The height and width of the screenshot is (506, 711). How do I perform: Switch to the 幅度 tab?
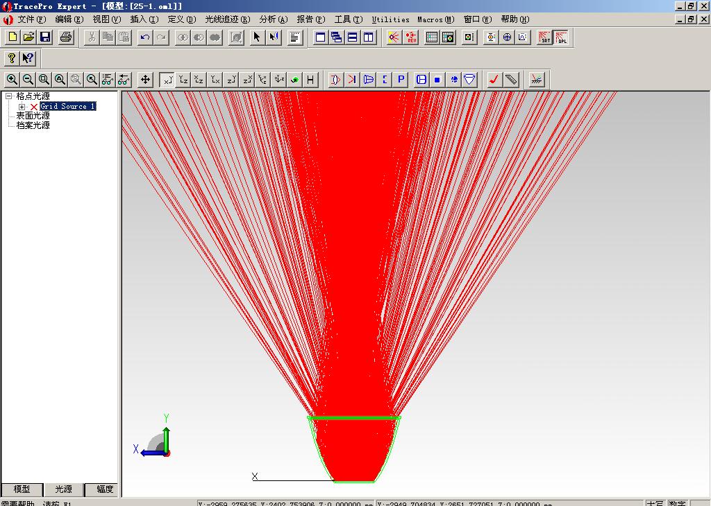[105, 489]
